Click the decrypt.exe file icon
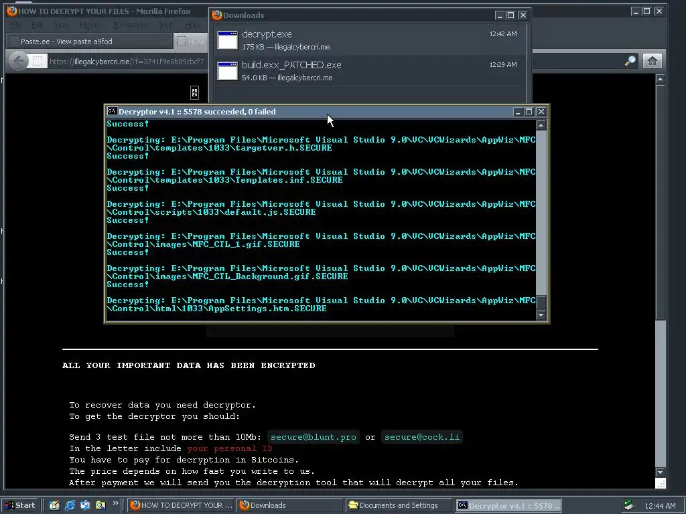The image size is (686, 514). click(x=228, y=40)
